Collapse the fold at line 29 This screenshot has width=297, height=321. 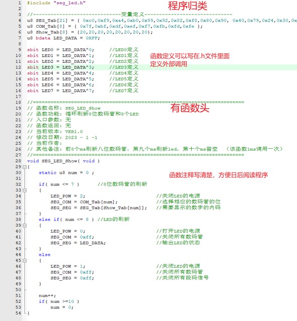(24, 167)
